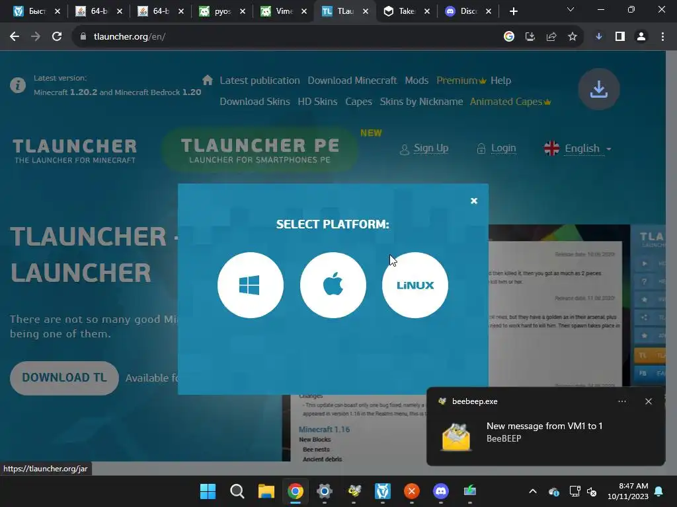Image resolution: width=677 pixels, height=507 pixels.
Task: Switch to the first 64-b tab
Action: coord(99,11)
